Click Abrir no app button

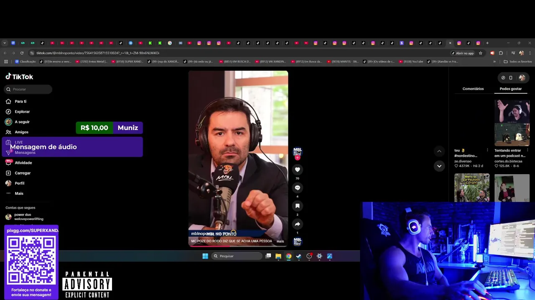coord(463,53)
